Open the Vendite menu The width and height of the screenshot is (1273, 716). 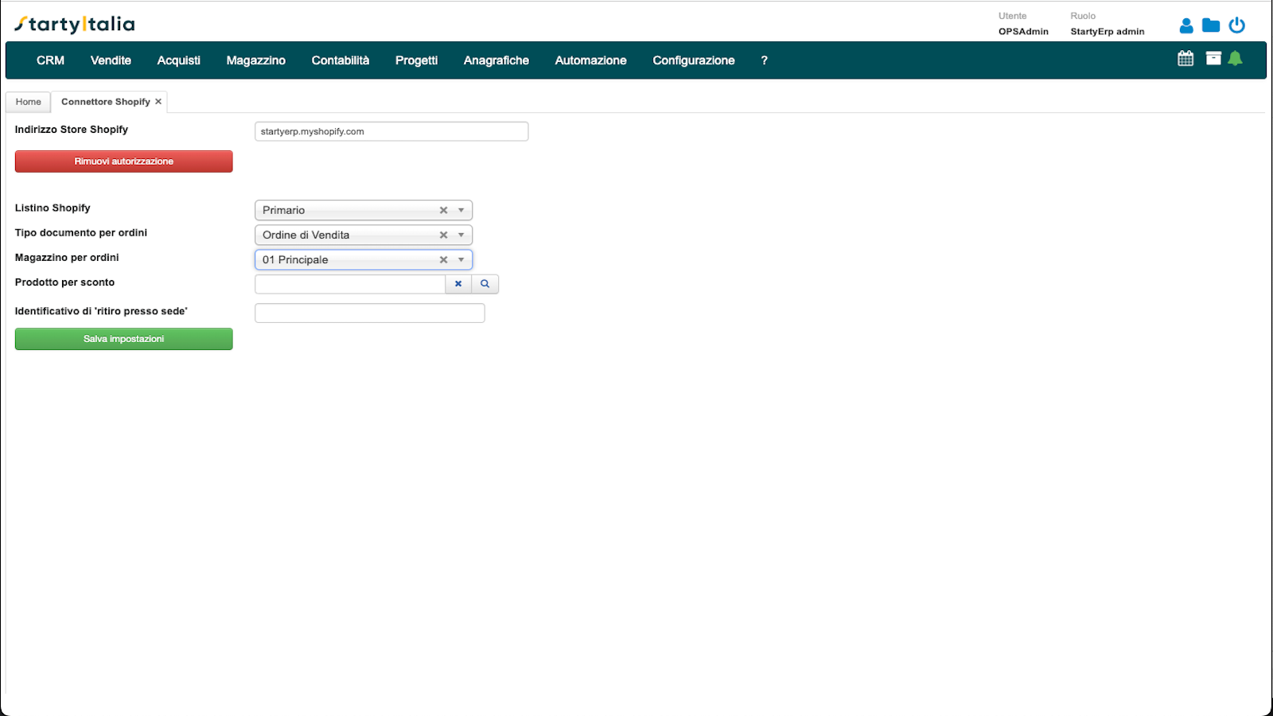[x=111, y=60]
